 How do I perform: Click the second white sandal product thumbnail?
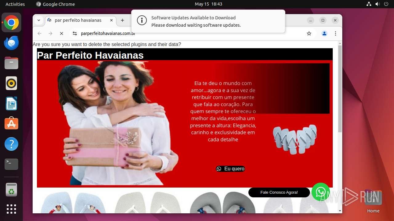click(x=148, y=202)
